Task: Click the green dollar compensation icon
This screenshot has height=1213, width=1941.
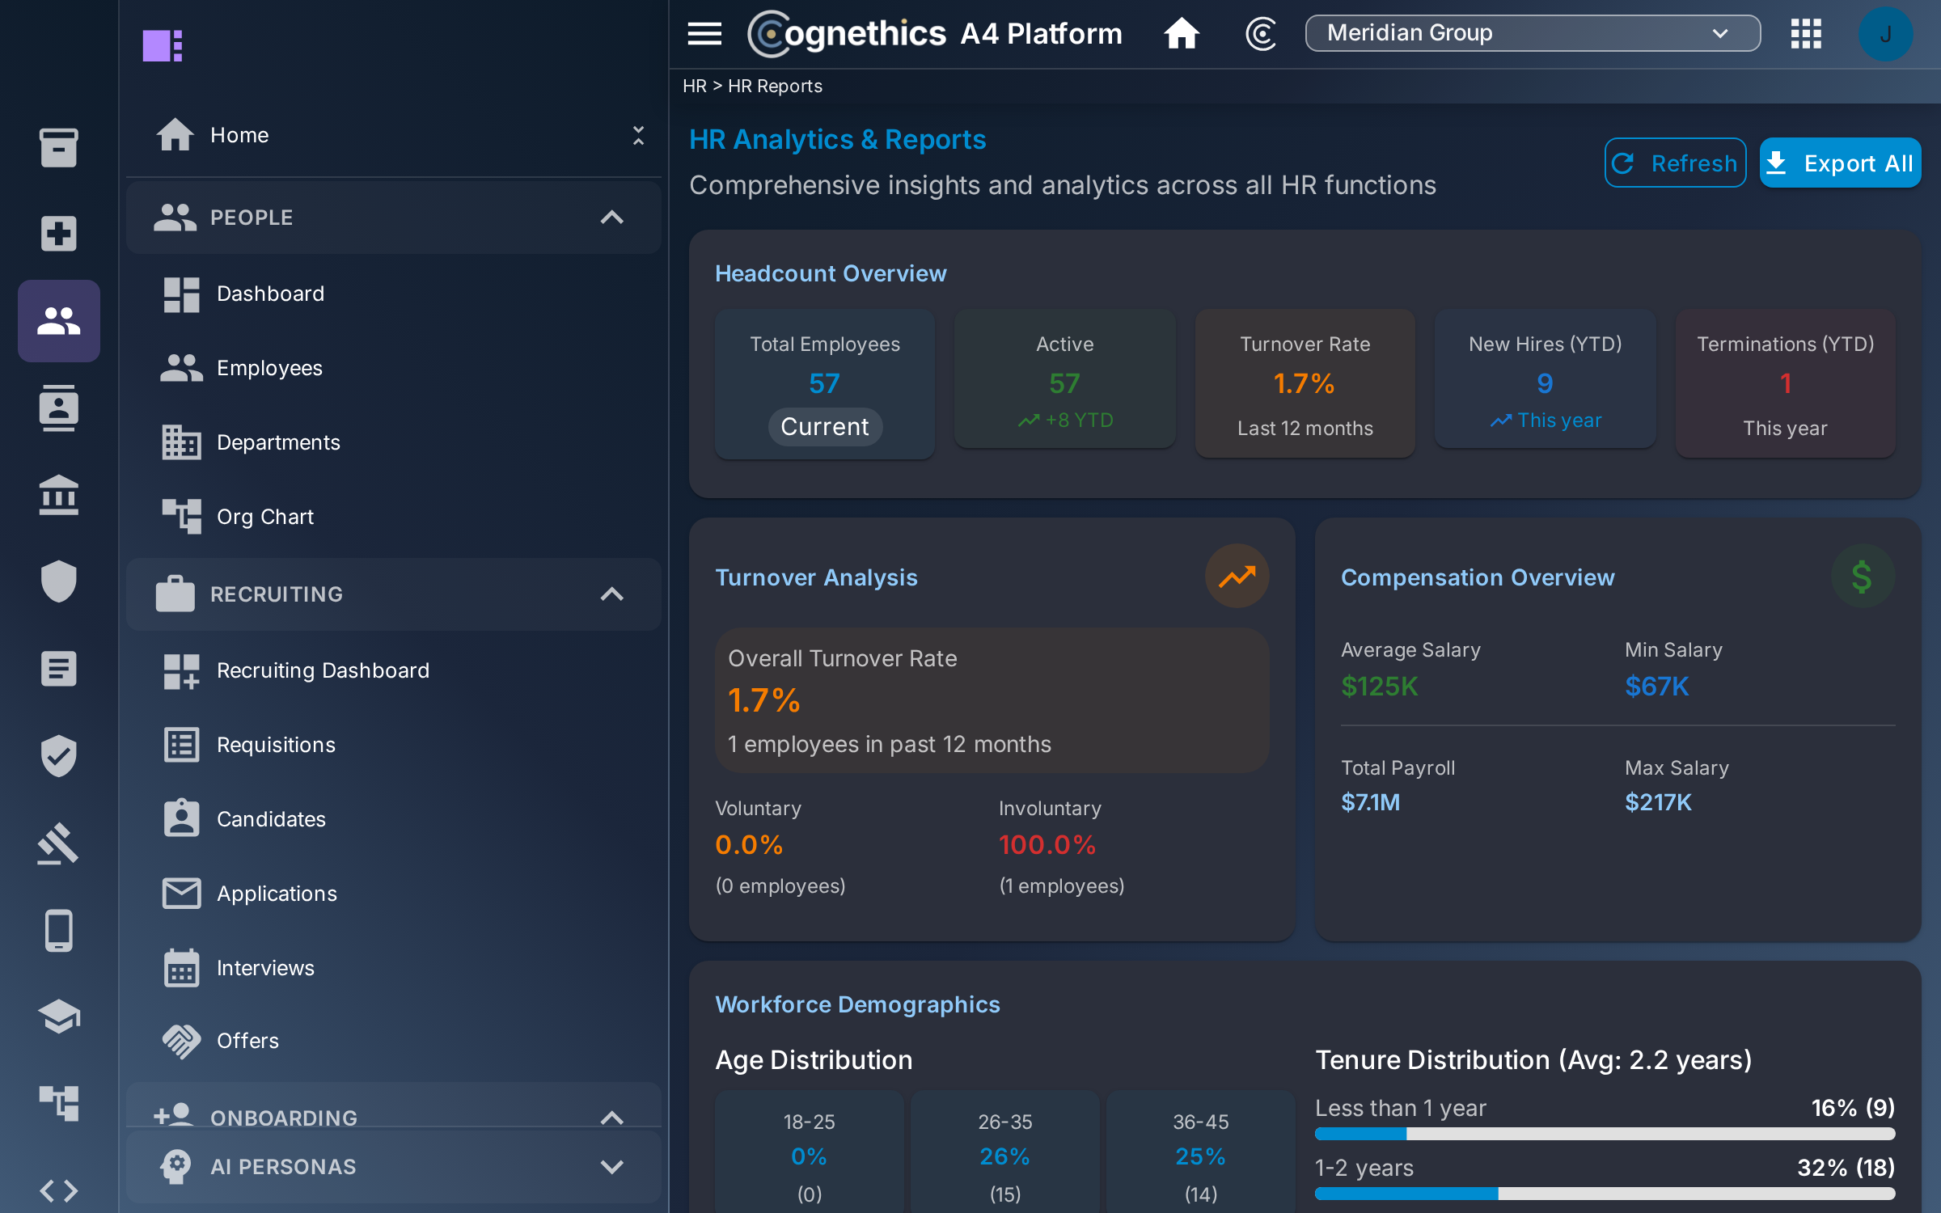Action: click(x=1862, y=577)
